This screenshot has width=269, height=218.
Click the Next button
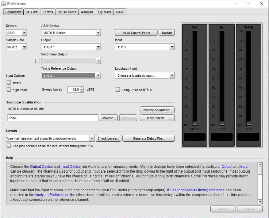[x=223, y=209]
